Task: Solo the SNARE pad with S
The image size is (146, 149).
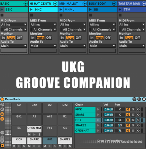Action: pyautogui.click(x=39, y=146)
